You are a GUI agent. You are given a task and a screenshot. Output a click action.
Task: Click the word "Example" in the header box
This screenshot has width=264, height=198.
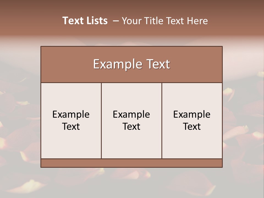pos(118,64)
